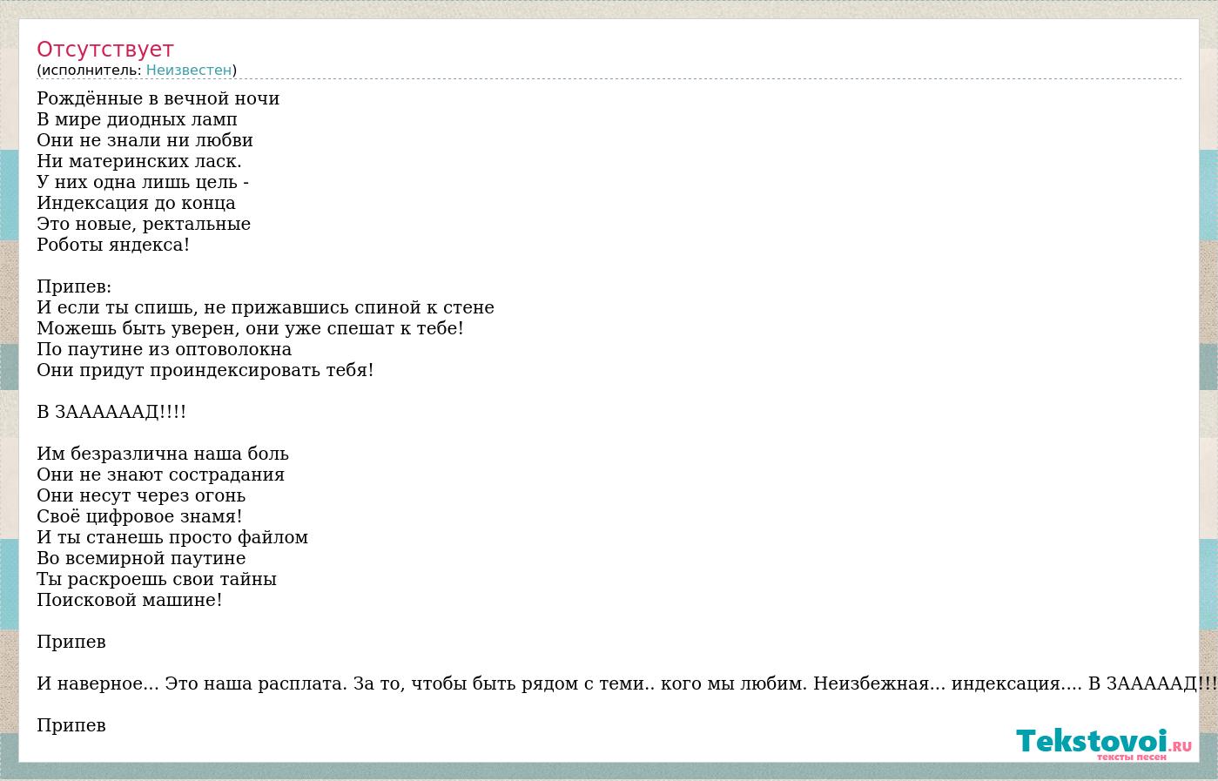Screen dimensions: 1218x781
Task: Click the line "Они придут проиндексировать тебя!"
Action: (x=205, y=370)
